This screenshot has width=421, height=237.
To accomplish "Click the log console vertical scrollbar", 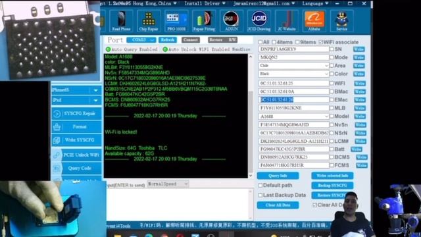I will click(251, 132).
